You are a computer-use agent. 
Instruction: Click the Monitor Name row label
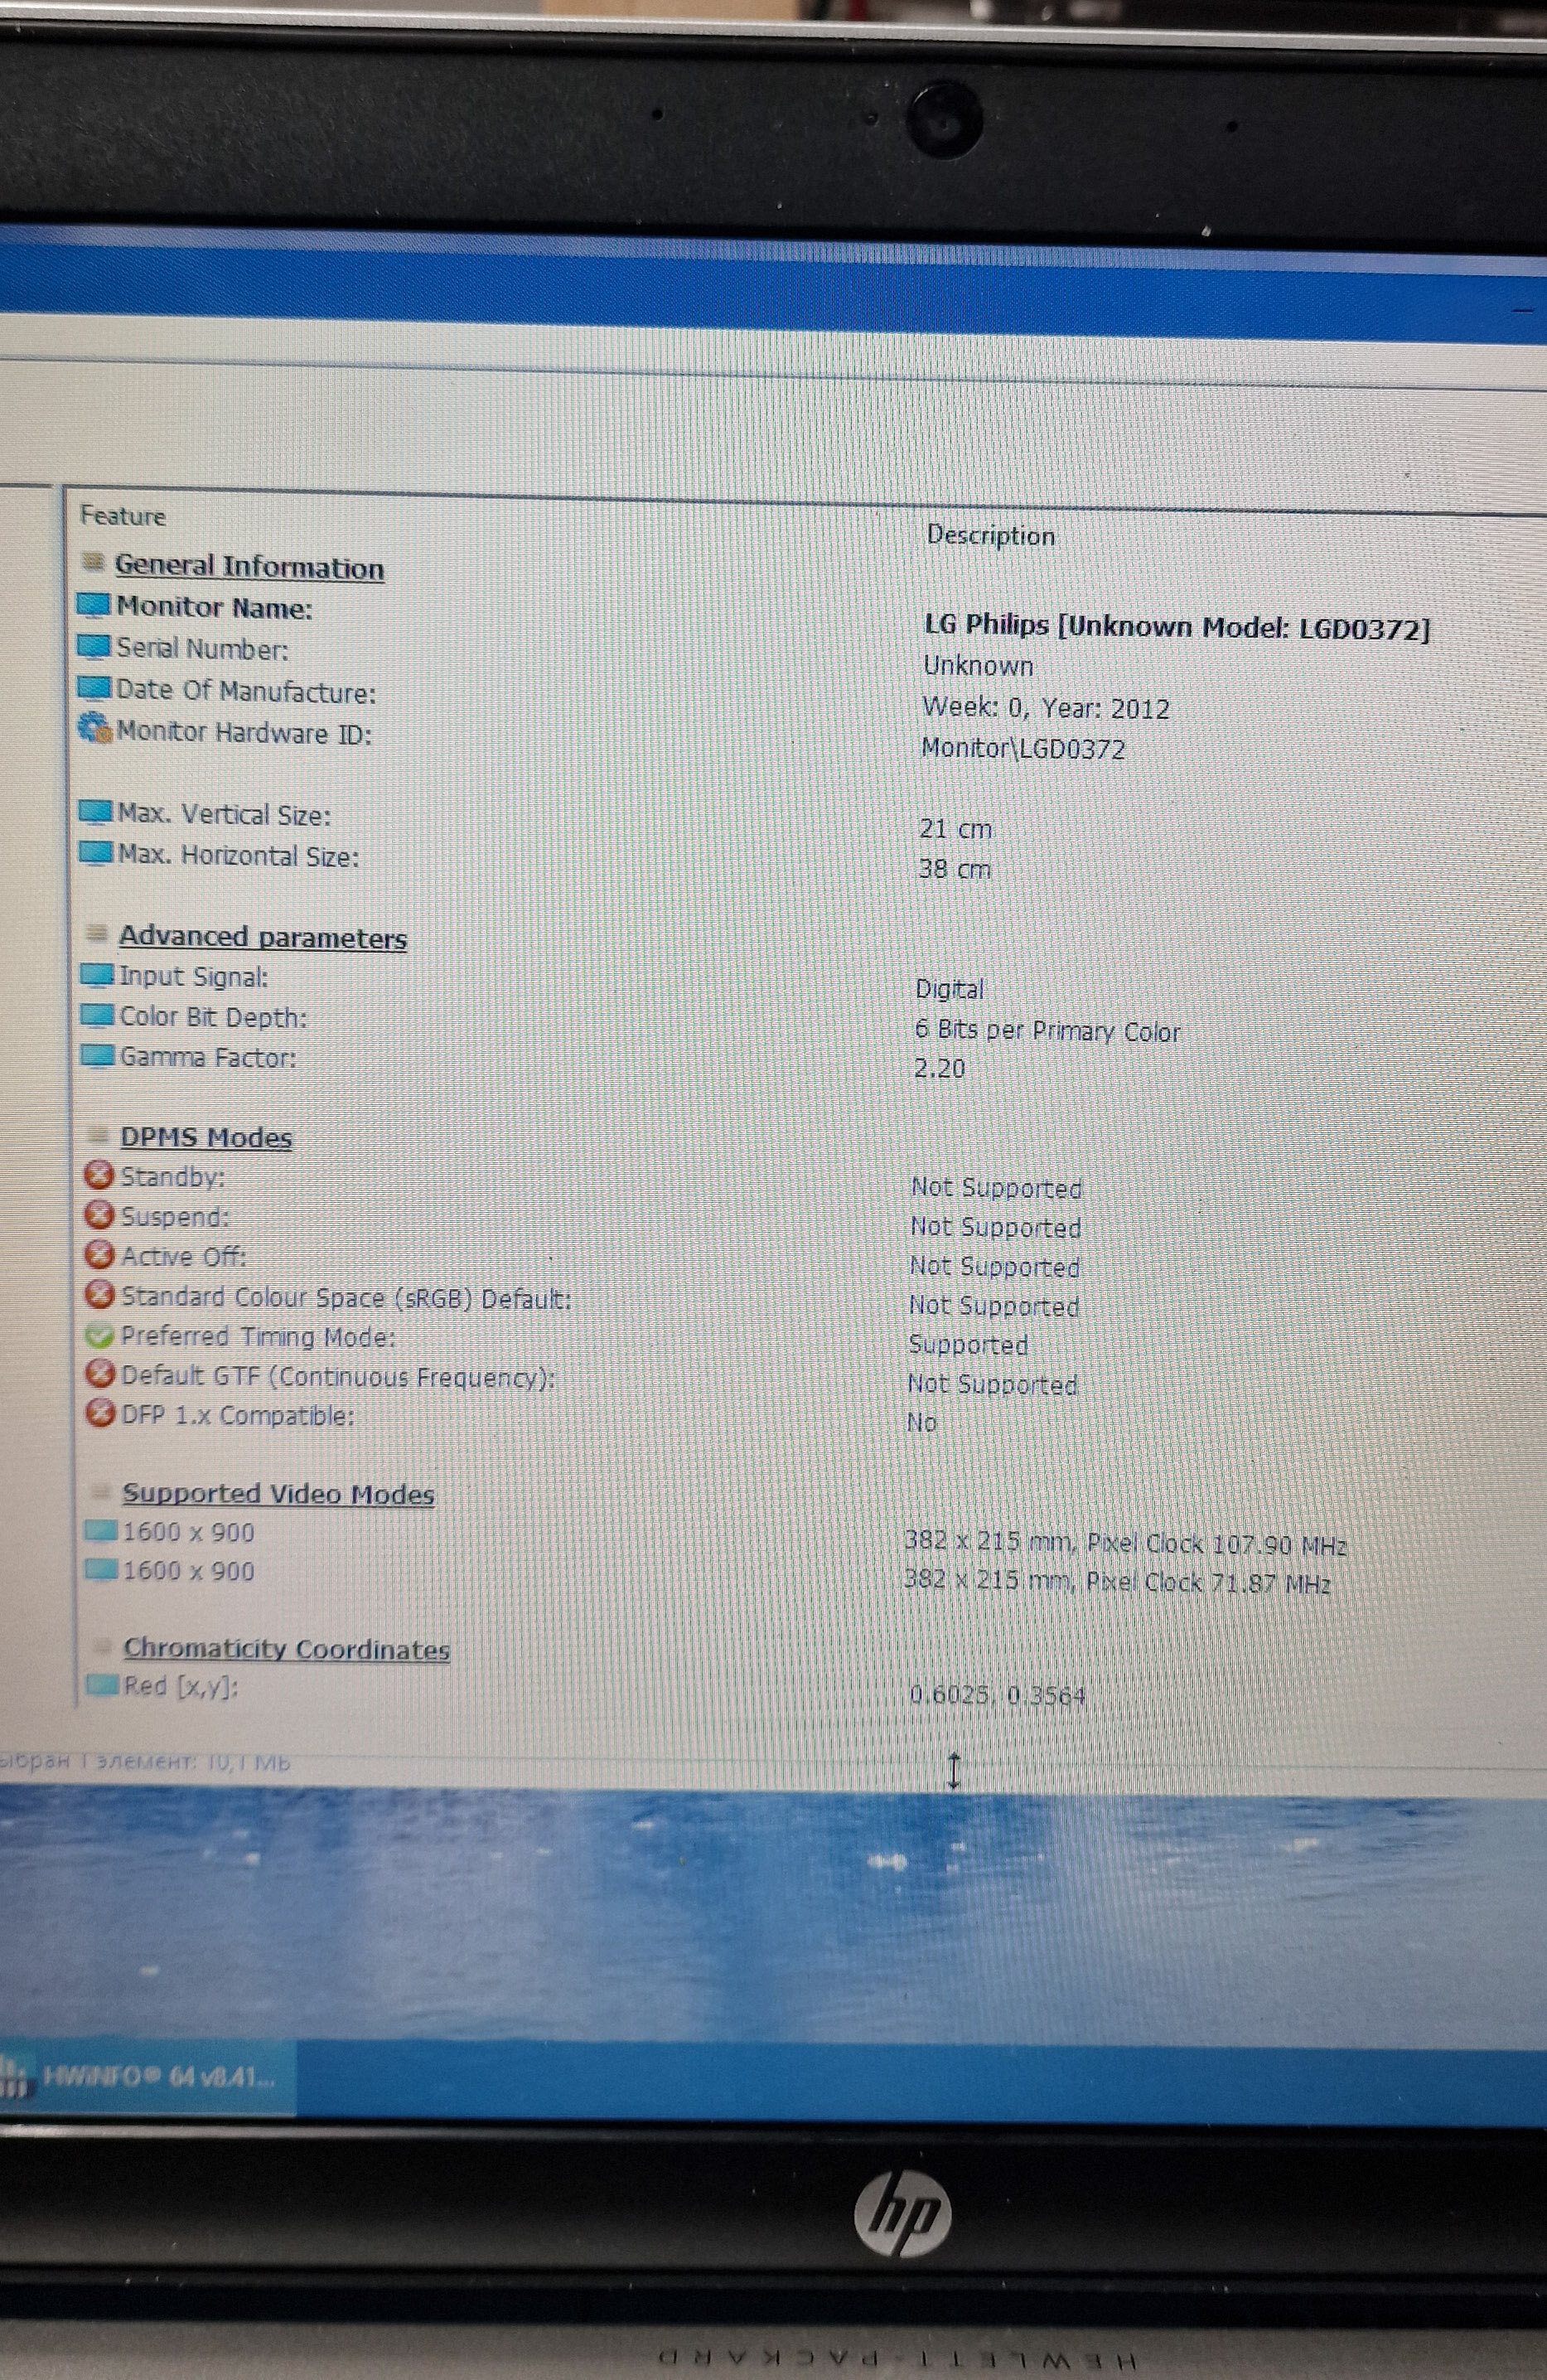(215, 608)
